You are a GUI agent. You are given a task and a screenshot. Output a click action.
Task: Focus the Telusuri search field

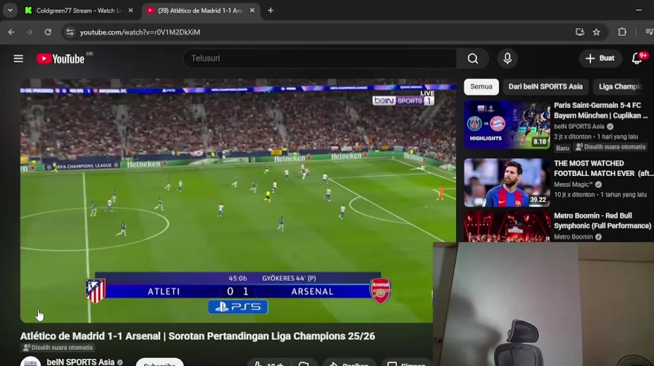coord(320,58)
